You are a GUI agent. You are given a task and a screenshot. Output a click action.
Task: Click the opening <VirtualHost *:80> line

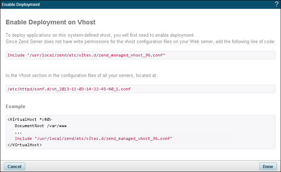pyautogui.click(x=30, y=119)
